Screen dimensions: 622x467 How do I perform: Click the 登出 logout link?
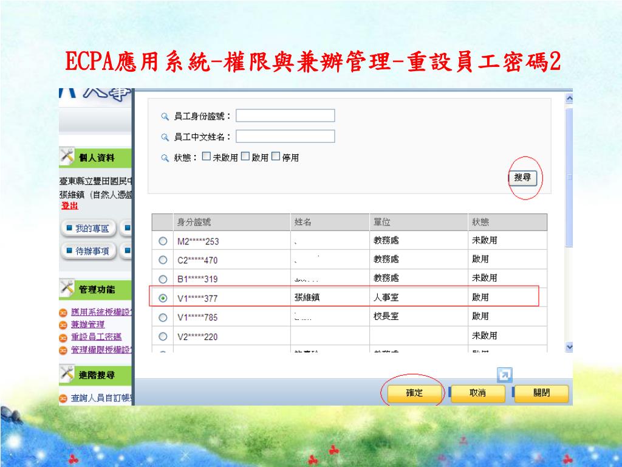point(69,206)
